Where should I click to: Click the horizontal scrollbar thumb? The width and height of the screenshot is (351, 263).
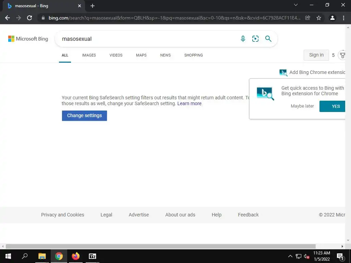(160, 246)
